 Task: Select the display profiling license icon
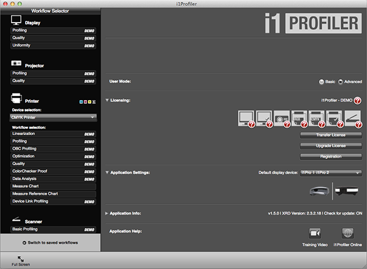246,119
